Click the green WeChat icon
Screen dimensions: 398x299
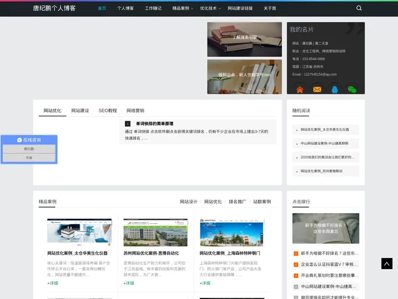pos(352,90)
